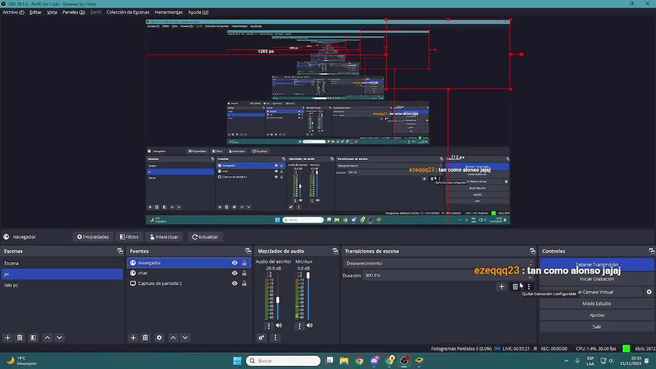Open the Archivo menu
This screenshot has width=656, height=369.
(x=13, y=12)
